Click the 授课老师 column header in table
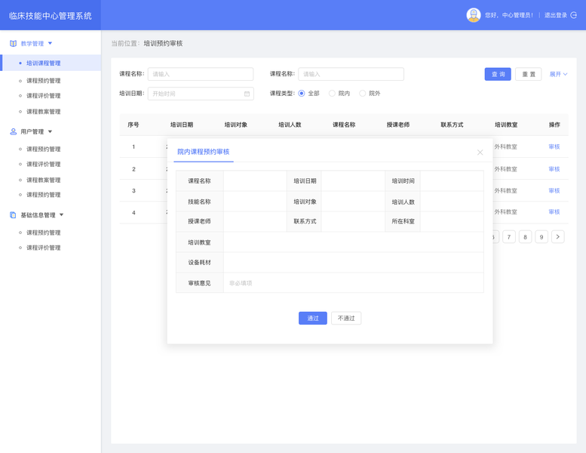Image resolution: width=586 pixels, height=453 pixels. click(398, 125)
